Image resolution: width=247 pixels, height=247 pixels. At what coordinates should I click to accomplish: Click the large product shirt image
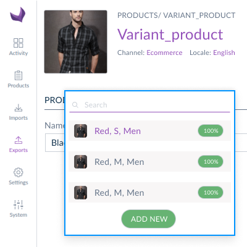75,42
